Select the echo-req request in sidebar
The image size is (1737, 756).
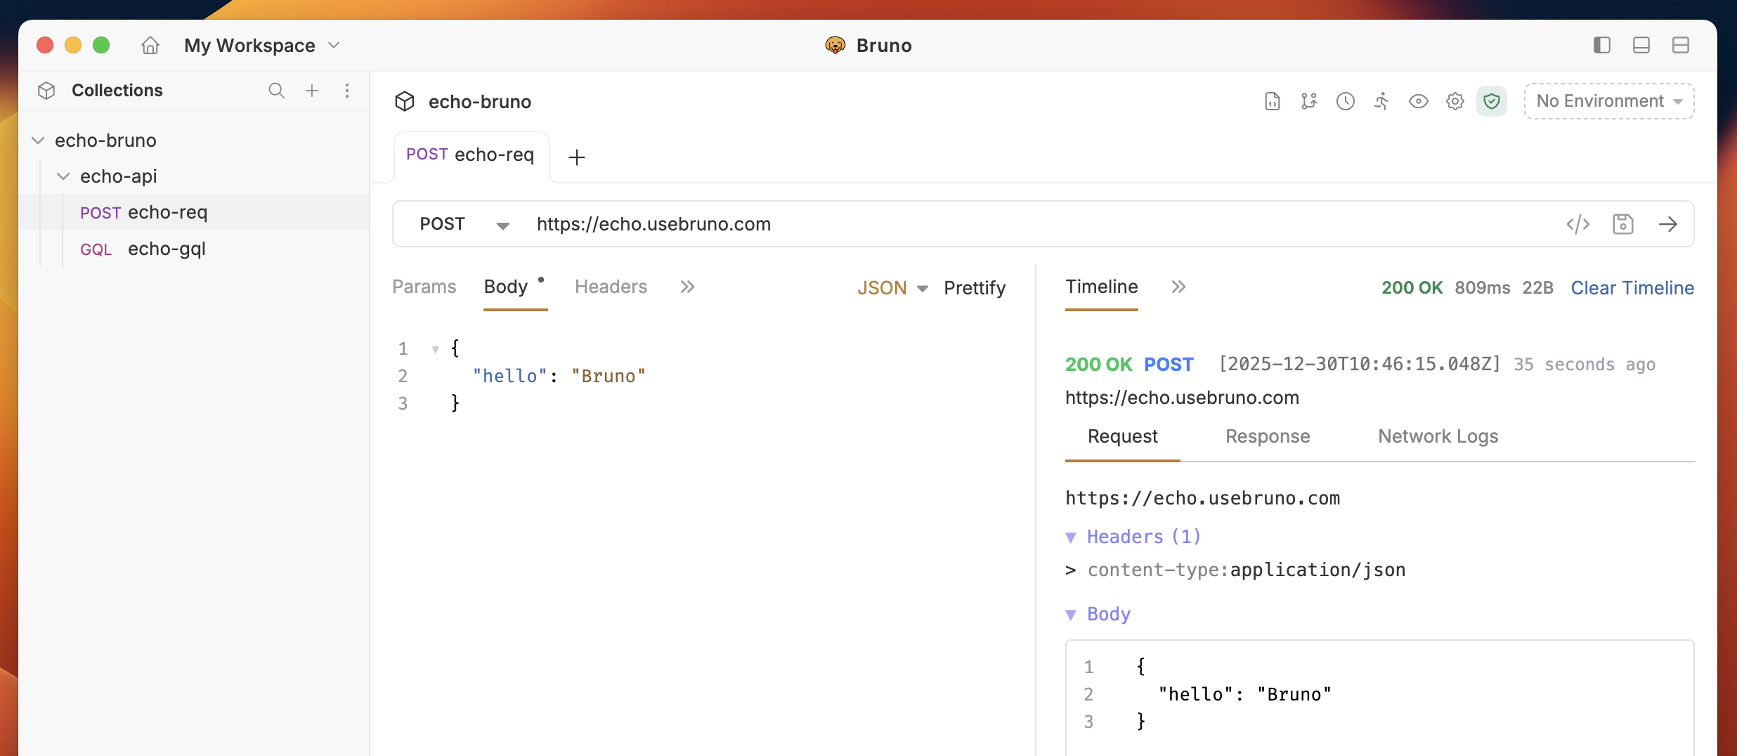pos(194,212)
